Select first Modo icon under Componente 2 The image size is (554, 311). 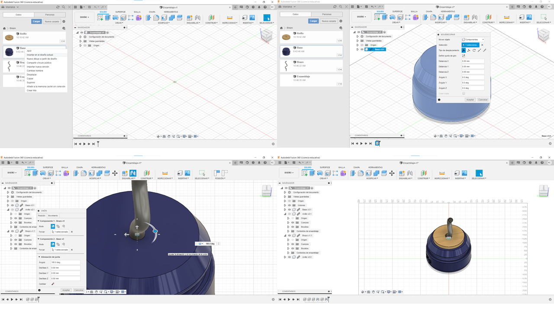coord(53,244)
